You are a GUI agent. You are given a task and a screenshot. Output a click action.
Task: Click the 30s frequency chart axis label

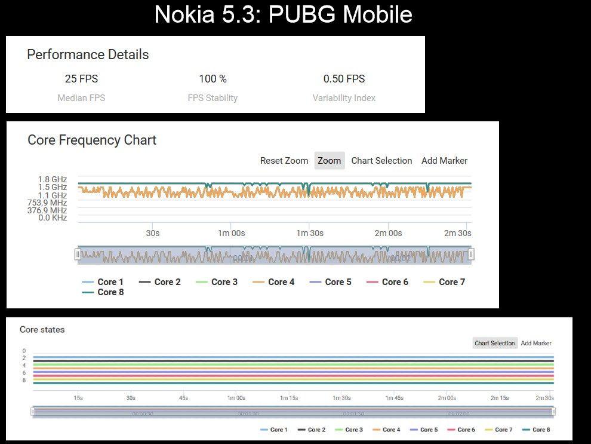153,233
